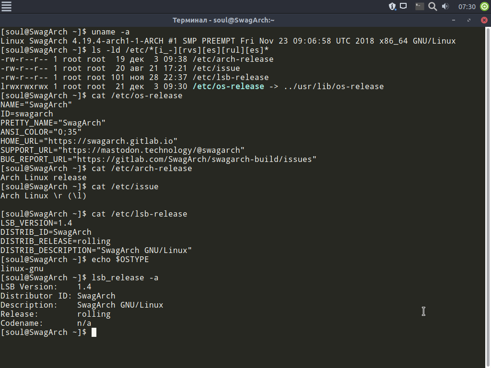Click the 'Codename: n/a' line
Screen dimensions: 491x368
click(46, 323)
